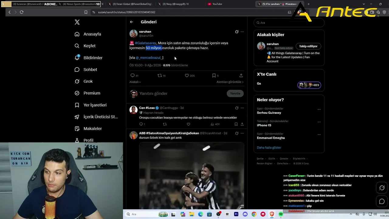389x219 pixels.
Task: Open Yer İşaretleri bookmark icon
Action: tap(77, 105)
